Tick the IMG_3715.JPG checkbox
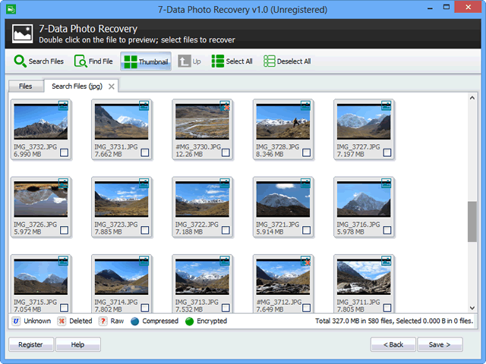Screen dimensions: 486x364 point(64,308)
